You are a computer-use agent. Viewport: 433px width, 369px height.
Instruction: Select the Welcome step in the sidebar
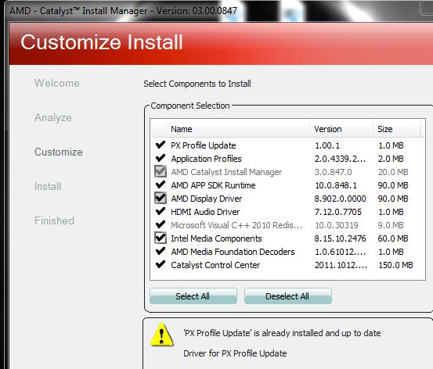[x=57, y=83]
